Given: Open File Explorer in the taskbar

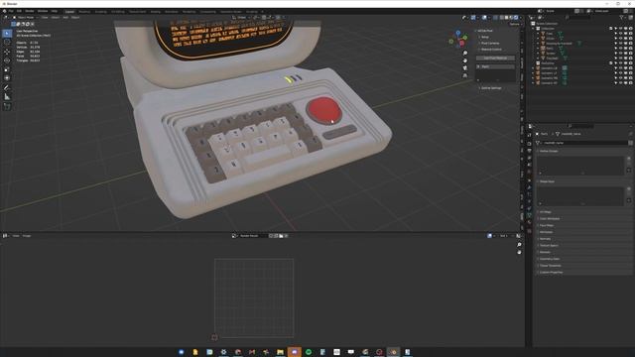Looking at the screenshot, I should (280, 352).
